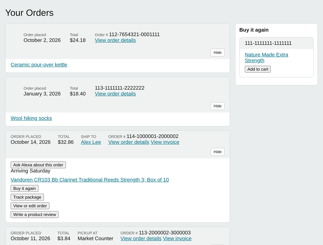Open View order details for order 114-1000001-2000002

point(129,142)
